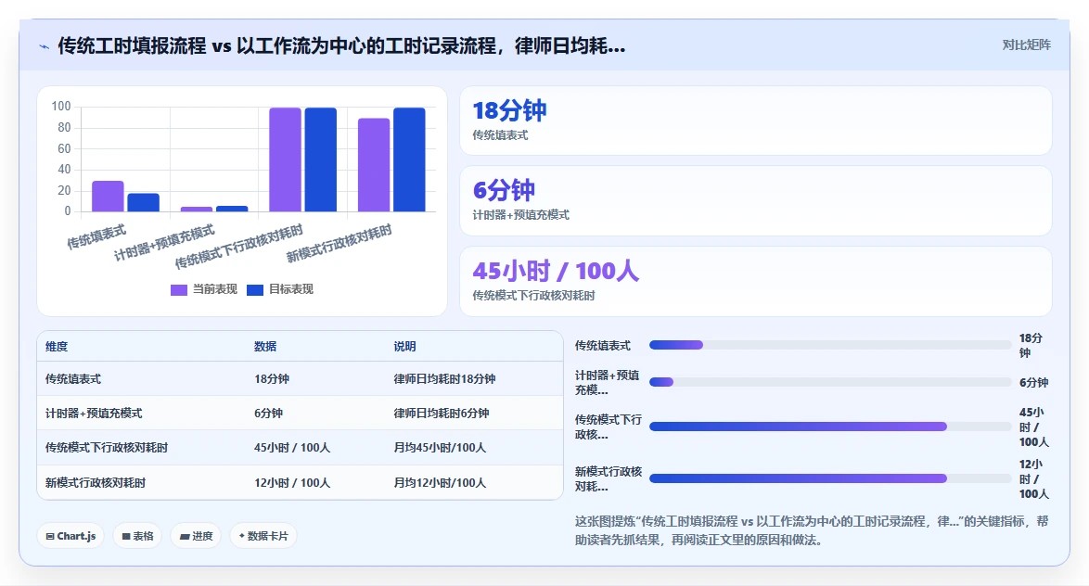This screenshot has width=1089, height=586.
Task: Toggle the 目标表现 legend item
Action: point(280,289)
